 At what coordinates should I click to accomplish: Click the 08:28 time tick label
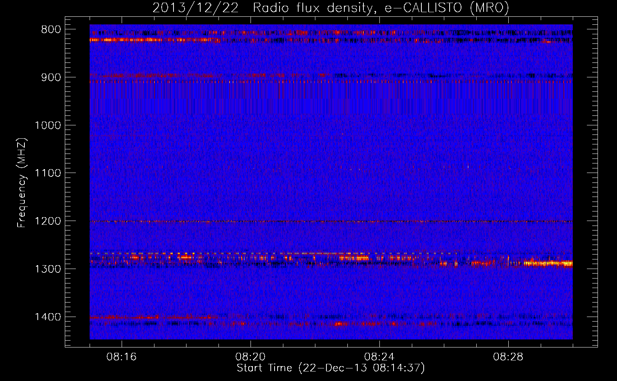click(508, 357)
